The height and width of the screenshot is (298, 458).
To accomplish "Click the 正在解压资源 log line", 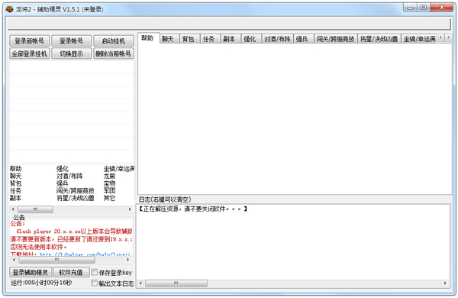I will click(x=193, y=209).
